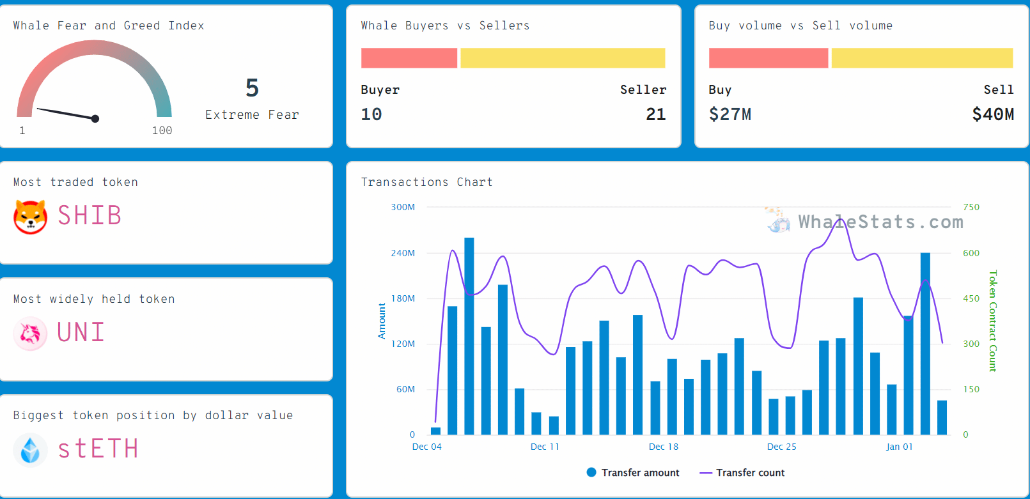
Task: Toggle Transfer amount series in legend
Action: point(640,473)
